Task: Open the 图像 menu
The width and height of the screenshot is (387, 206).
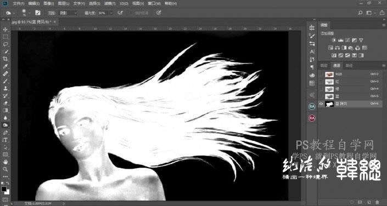Action: pos(49,4)
